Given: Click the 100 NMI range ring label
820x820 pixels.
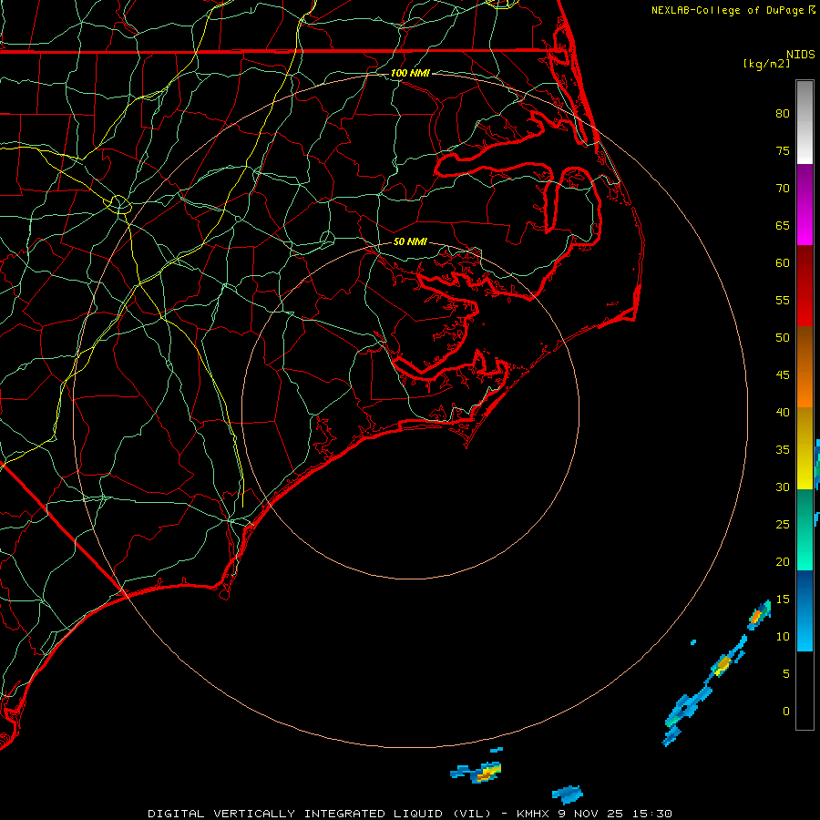Looking at the screenshot, I should (410, 73).
